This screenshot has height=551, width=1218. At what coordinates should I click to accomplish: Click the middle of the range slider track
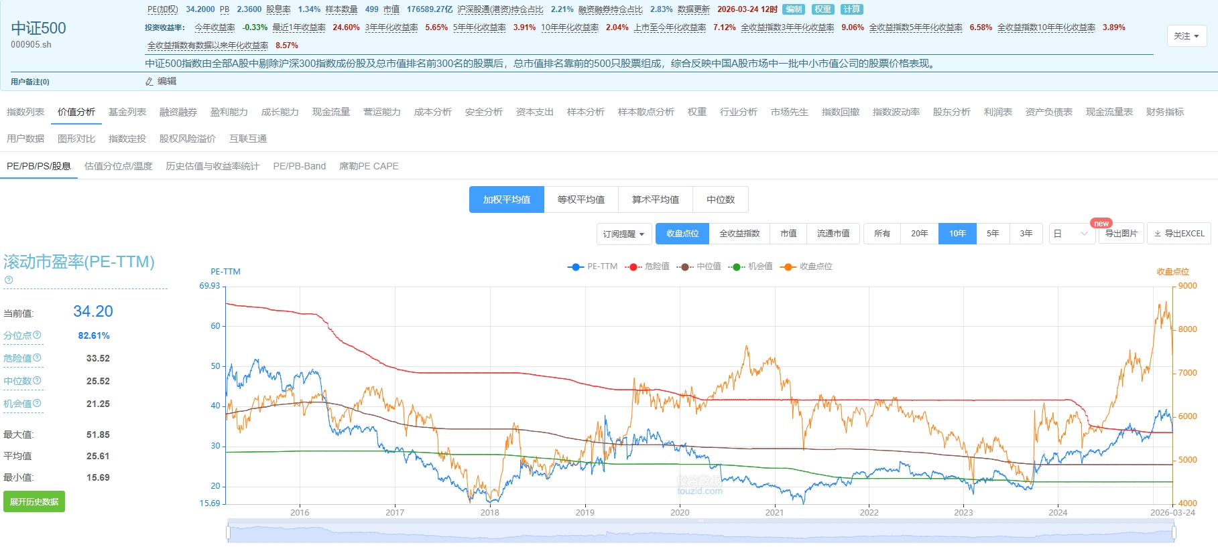coord(701,533)
